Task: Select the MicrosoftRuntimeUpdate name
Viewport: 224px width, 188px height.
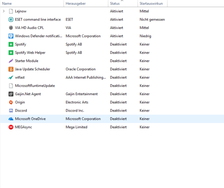Action: coord(35,86)
